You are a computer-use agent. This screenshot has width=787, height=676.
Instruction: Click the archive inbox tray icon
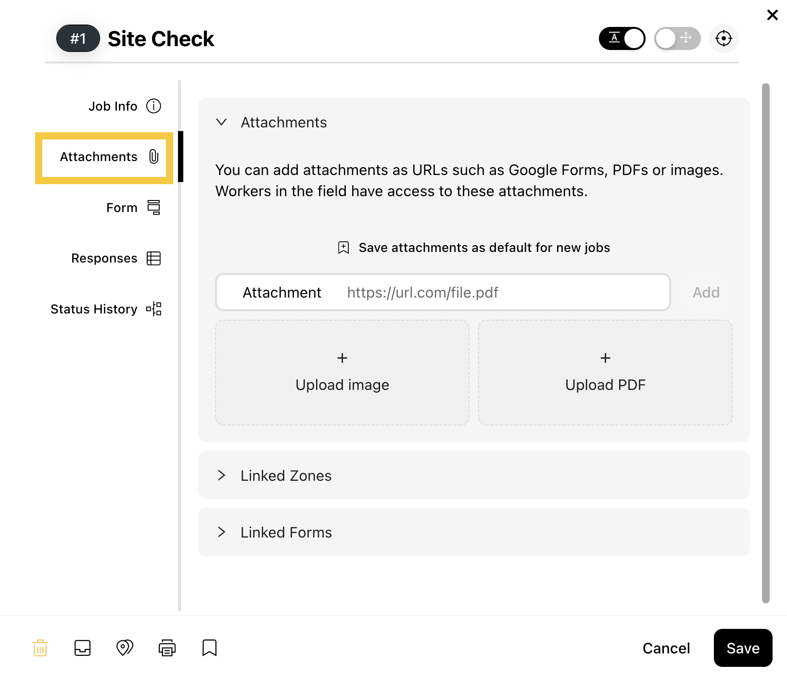pyautogui.click(x=83, y=648)
